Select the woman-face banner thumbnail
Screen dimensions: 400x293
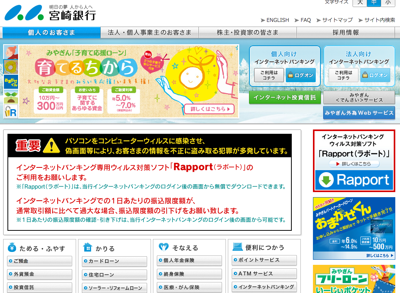coord(11,52)
